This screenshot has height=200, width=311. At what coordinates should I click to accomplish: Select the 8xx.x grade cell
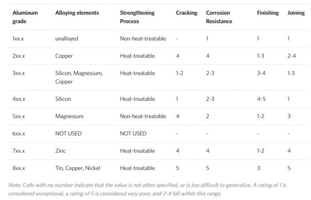coord(19,168)
